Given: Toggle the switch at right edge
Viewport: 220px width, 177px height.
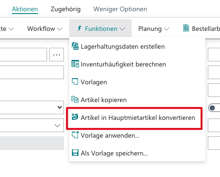Looking at the screenshot, I should click(214, 108).
